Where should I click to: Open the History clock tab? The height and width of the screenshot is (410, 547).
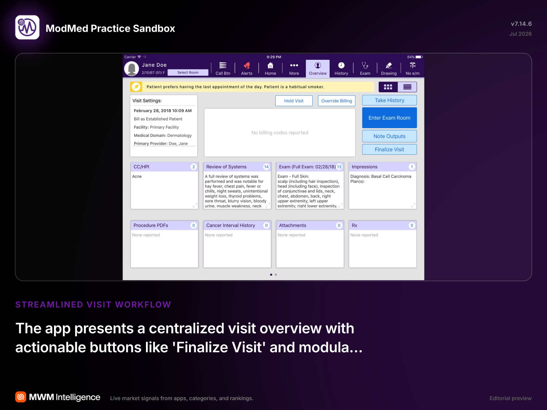(x=341, y=68)
